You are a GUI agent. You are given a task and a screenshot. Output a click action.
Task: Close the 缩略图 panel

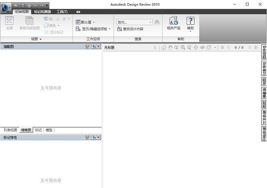[x=99, y=47]
